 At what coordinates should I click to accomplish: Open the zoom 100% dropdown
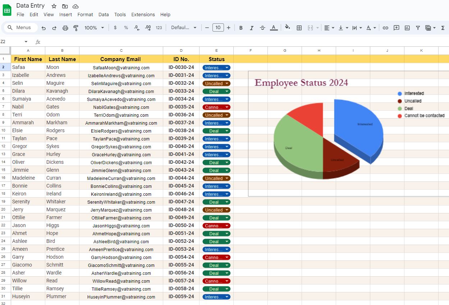[94, 28]
